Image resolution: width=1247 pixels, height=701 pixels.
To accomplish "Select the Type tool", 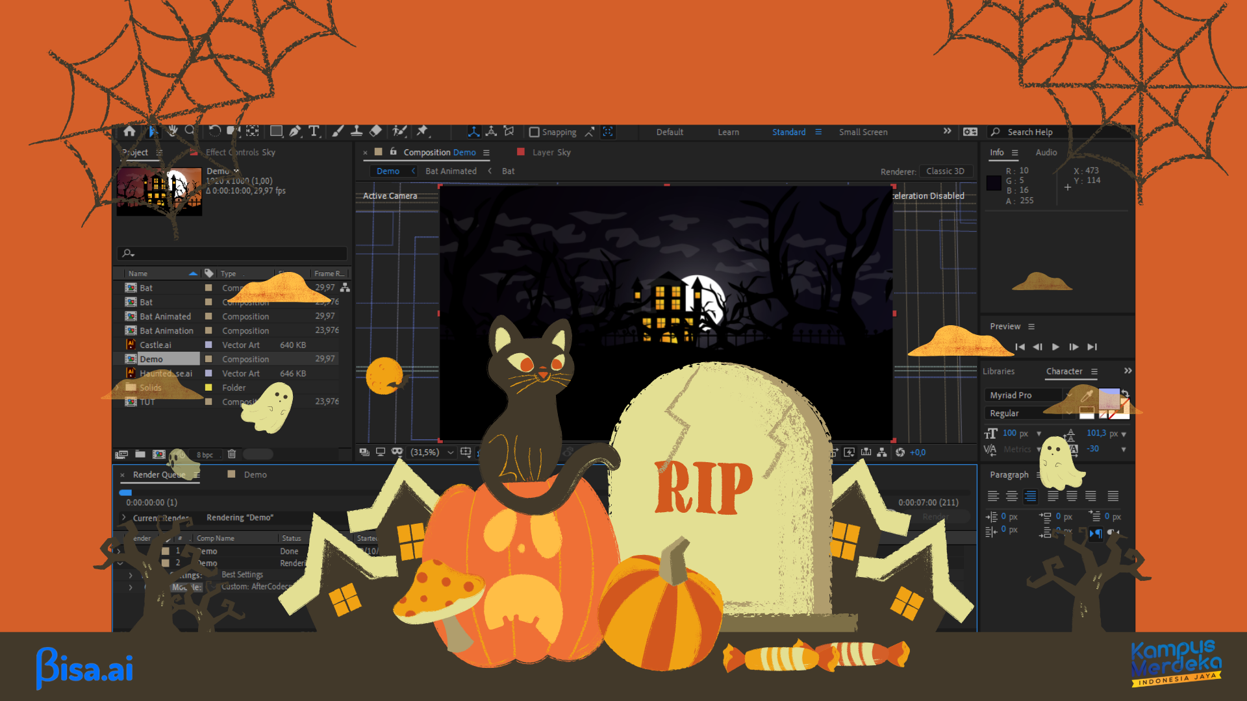I will (314, 131).
